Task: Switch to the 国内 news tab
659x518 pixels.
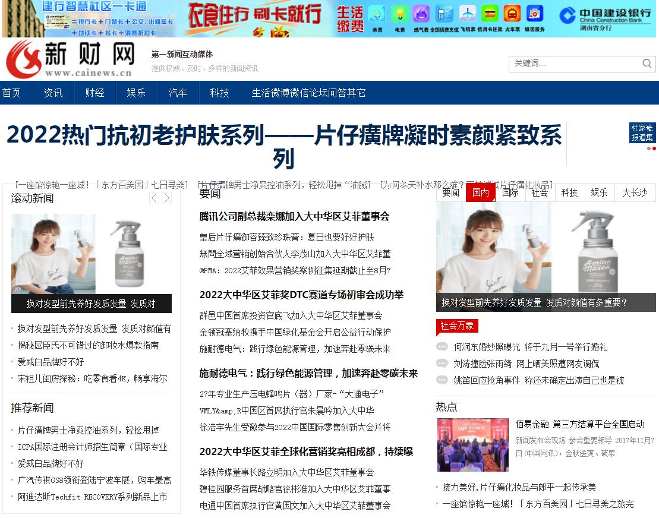Action: [x=480, y=192]
